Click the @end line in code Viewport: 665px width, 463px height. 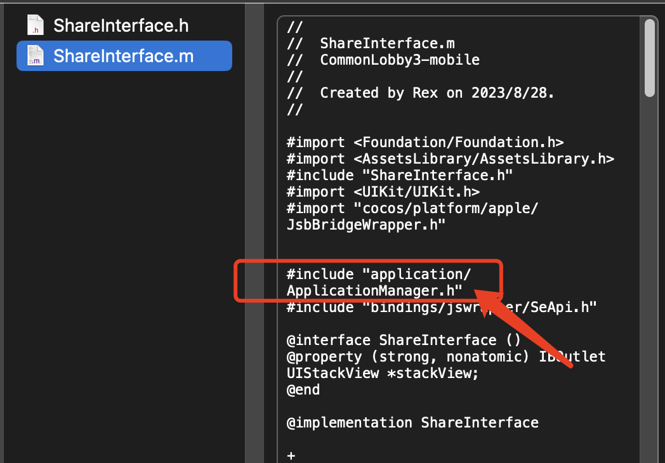point(303,389)
